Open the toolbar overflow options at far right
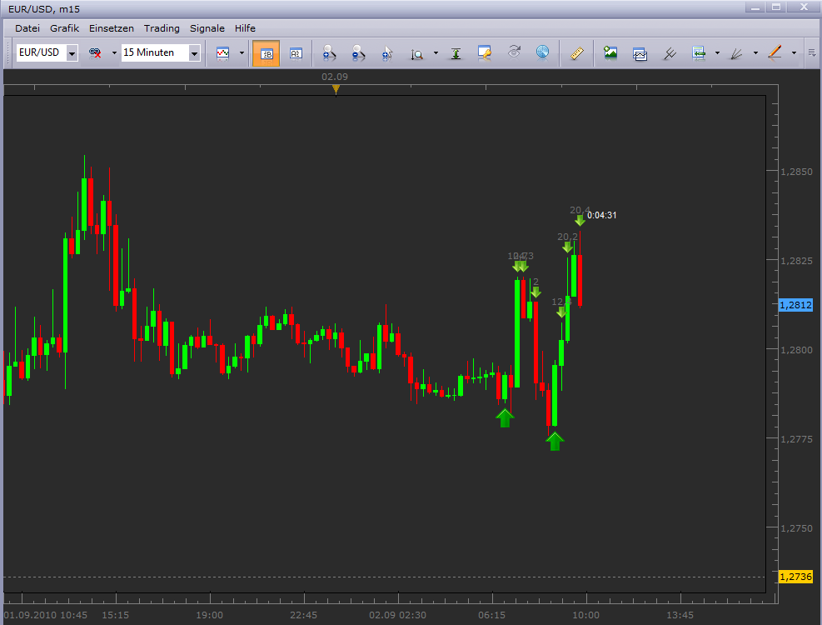The image size is (822, 625). [x=811, y=53]
